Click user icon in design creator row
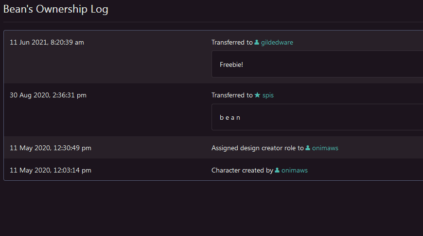 [x=308, y=148]
